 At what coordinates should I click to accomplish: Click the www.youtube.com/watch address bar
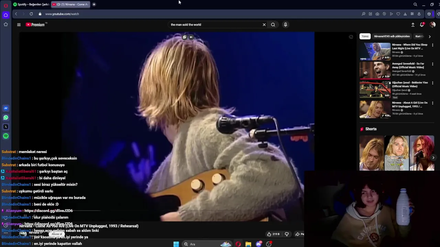click(62, 14)
